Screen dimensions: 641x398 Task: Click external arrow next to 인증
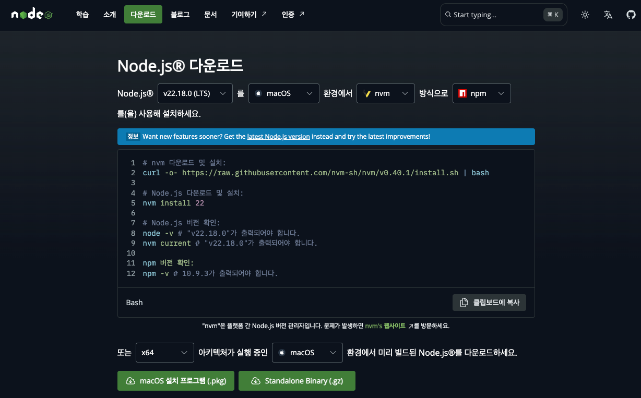point(302,14)
